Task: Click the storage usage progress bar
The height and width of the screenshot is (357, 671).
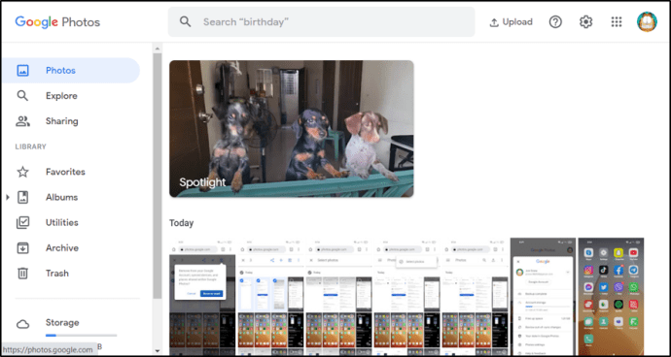Action: [82, 336]
